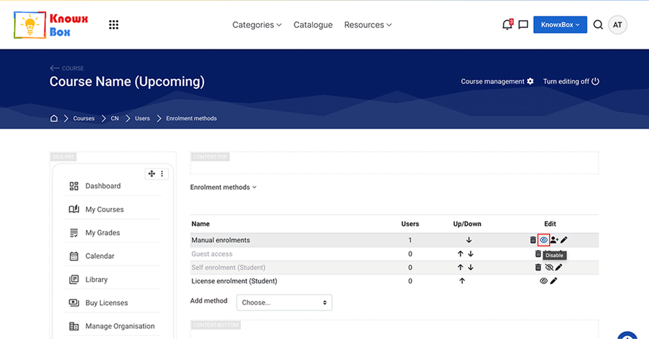
Task: Click enrol users icon for Manual enrolments
Action: click(554, 240)
